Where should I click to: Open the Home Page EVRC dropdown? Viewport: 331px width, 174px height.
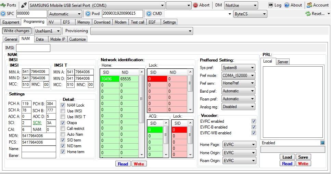pos(239,145)
